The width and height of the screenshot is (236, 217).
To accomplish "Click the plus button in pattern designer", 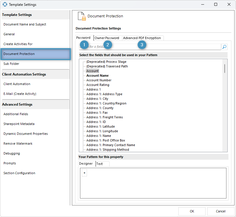I will point(84,173).
